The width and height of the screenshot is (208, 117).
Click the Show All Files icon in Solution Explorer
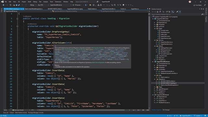click(169, 12)
